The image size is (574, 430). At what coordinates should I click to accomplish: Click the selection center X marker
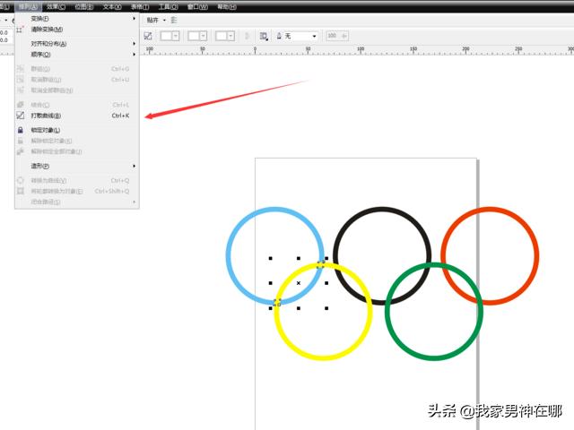[x=299, y=283]
